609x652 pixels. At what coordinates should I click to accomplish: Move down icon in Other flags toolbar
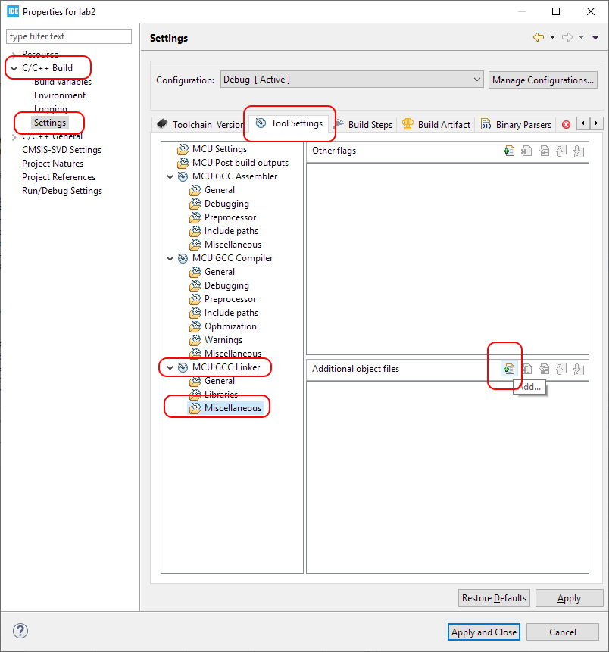tap(579, 151)
